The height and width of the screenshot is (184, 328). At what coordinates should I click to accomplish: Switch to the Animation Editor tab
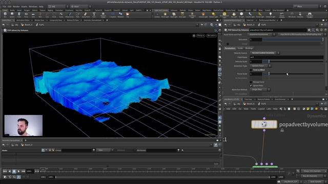coord(23,20)
